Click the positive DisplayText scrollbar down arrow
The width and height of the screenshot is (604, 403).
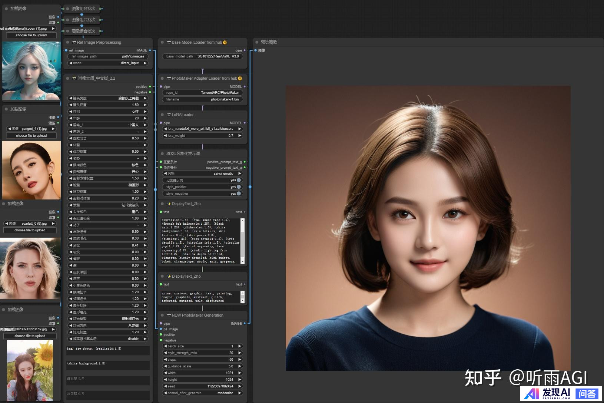pos(243,262)
